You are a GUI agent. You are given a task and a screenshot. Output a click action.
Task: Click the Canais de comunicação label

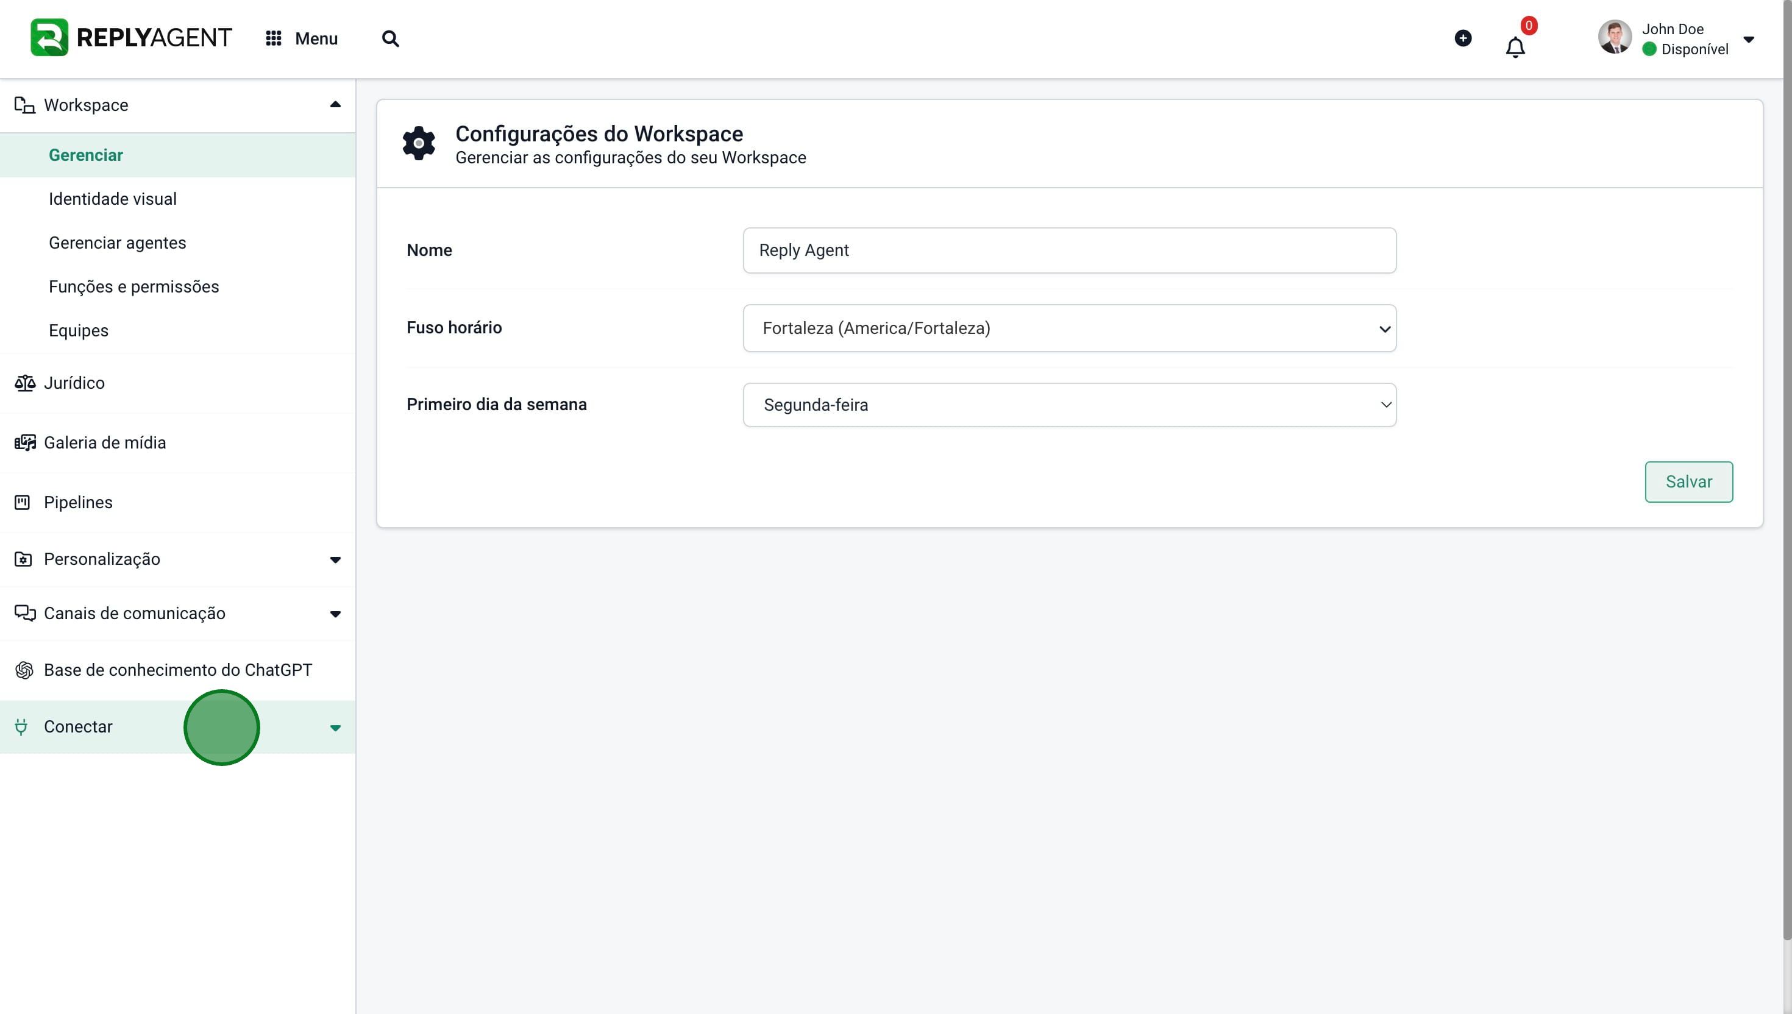(x=135, y=614)
